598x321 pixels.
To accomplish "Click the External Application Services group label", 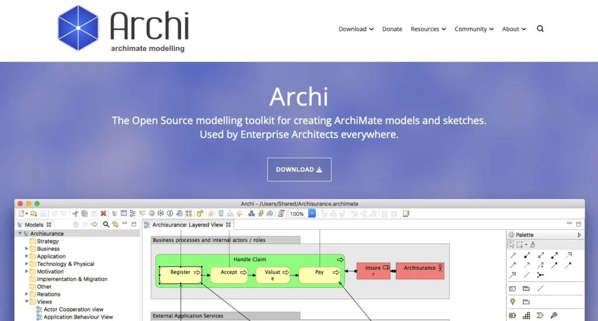I will click(188, 316).
